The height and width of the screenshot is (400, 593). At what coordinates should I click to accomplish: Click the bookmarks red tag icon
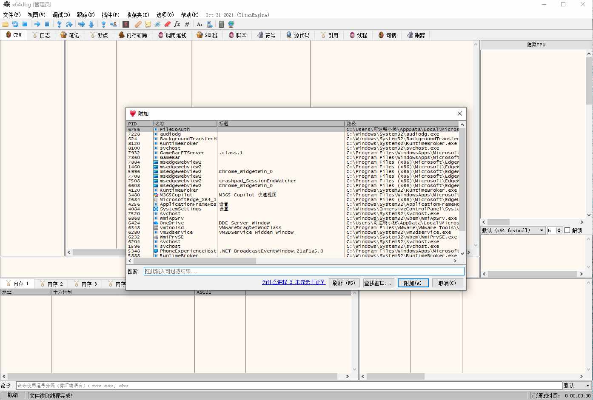point(167,24)
